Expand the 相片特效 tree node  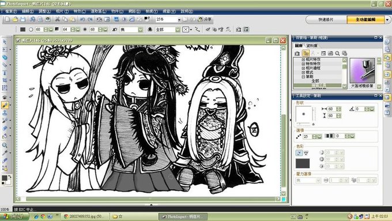click(303, 60)
